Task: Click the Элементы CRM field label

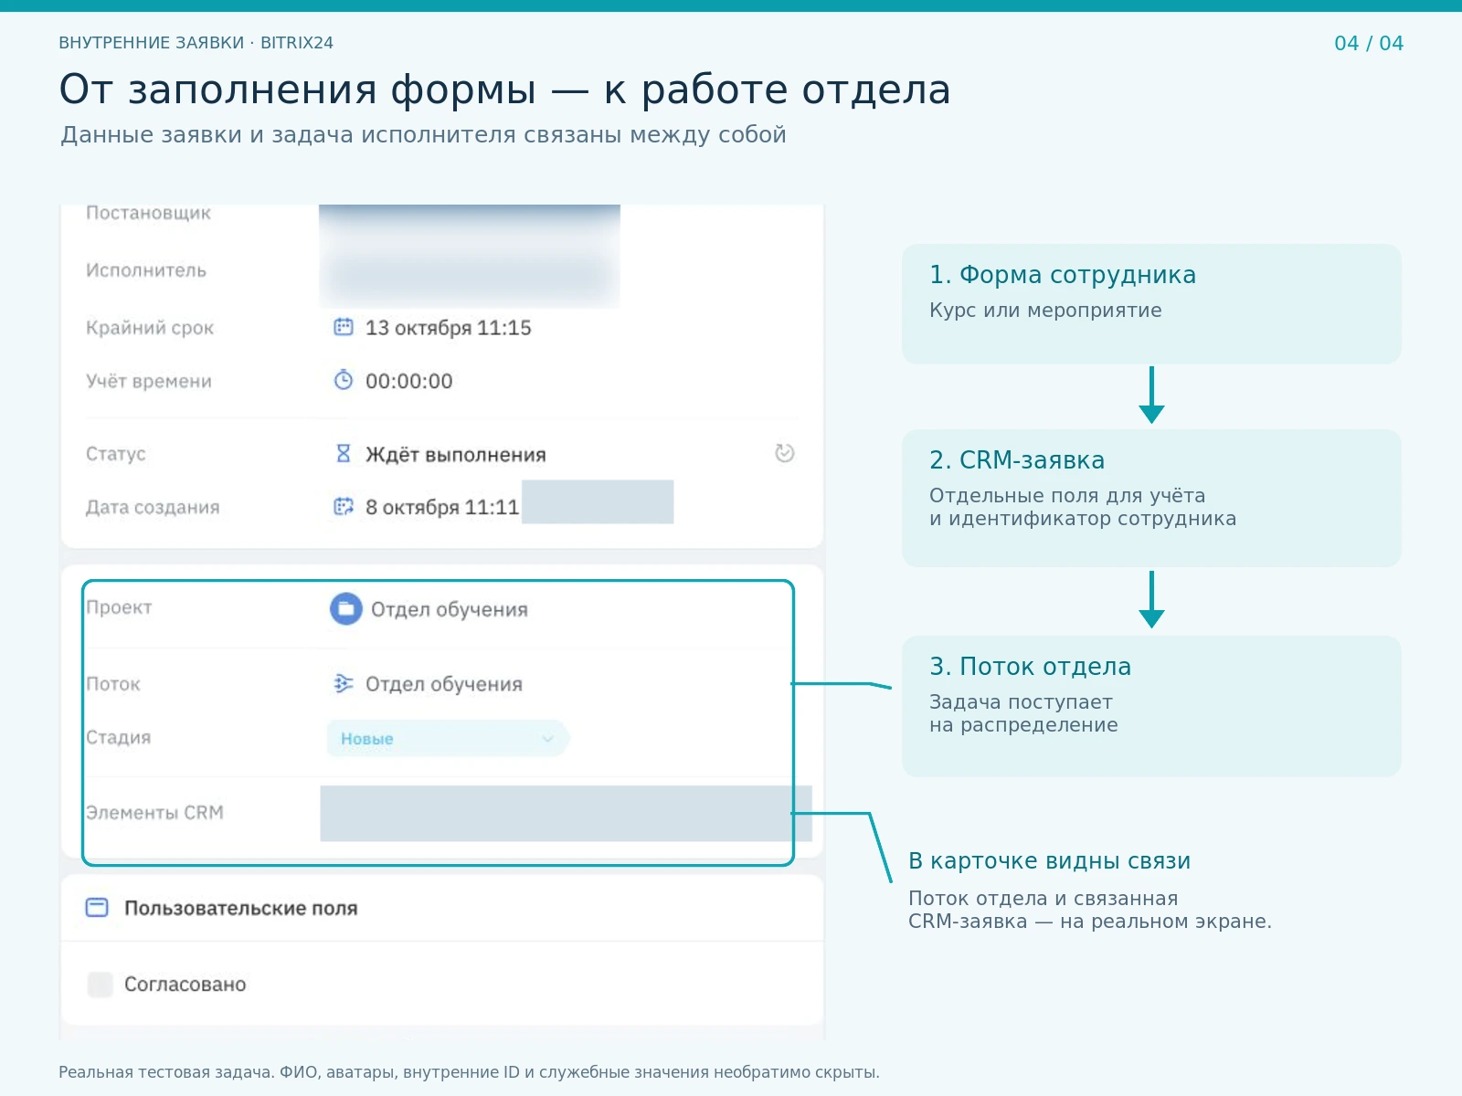Action: click(x=154, y=812)
